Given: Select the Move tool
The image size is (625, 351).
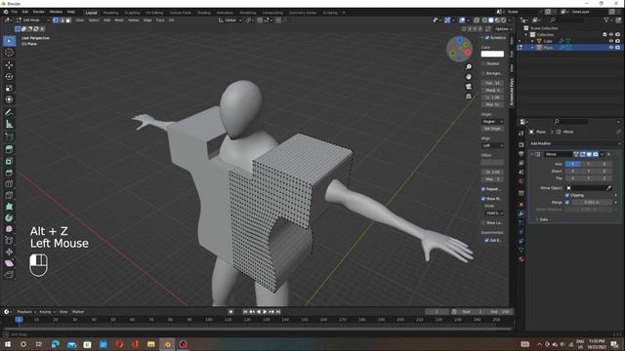Looking at the screenshot, I should click(9, 65).
